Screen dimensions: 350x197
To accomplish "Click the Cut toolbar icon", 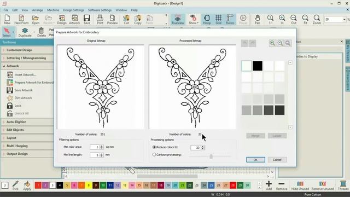I will 126,19.
